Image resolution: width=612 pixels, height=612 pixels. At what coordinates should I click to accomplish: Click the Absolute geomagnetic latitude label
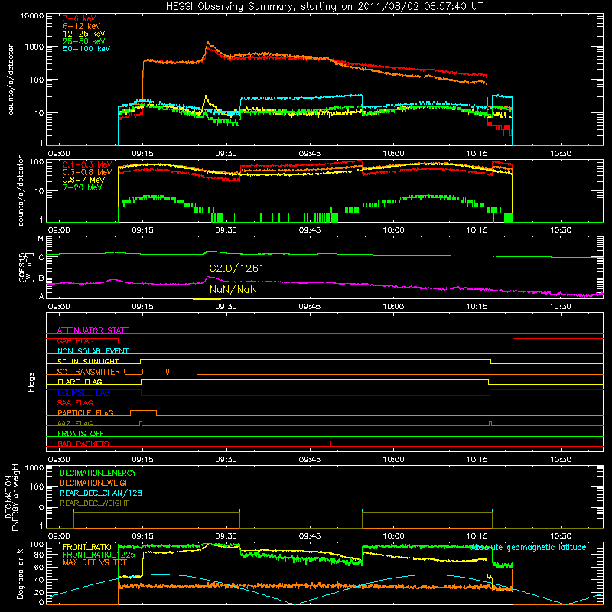click(529, 547)
